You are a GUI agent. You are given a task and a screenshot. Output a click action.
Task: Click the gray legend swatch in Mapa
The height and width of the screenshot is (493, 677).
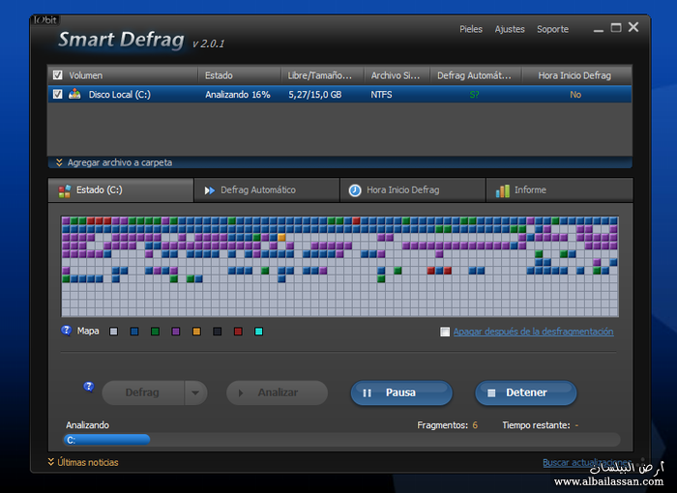(113, 332)
